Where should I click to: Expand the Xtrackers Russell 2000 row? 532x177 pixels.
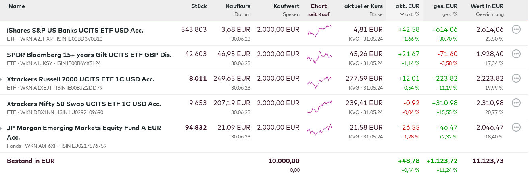click(1, 79)
